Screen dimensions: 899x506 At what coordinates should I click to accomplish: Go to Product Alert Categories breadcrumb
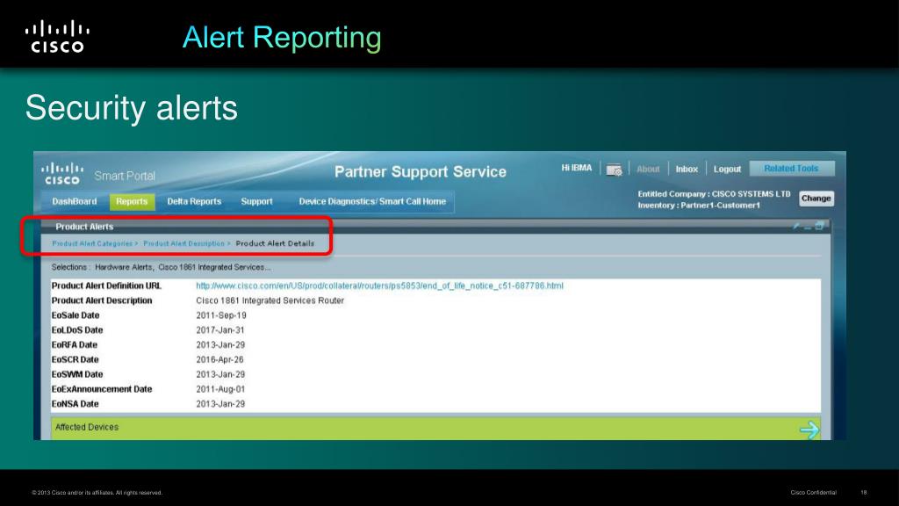[91, 244]
